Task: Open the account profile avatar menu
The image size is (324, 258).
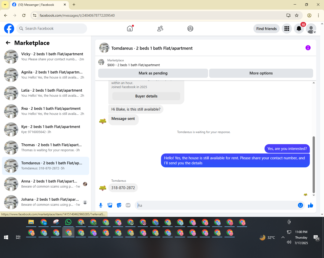Action: [311, 29]
